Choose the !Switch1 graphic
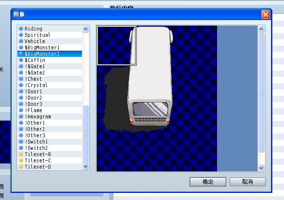Screen dimensions: 284x200 50,141
